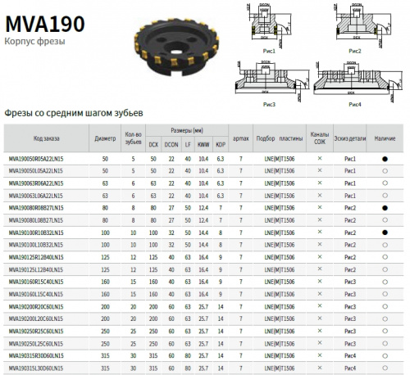Select order code MVA190080R08B27LN15
The height and width of the screenshot is (375, 410).
pos(36,208)
